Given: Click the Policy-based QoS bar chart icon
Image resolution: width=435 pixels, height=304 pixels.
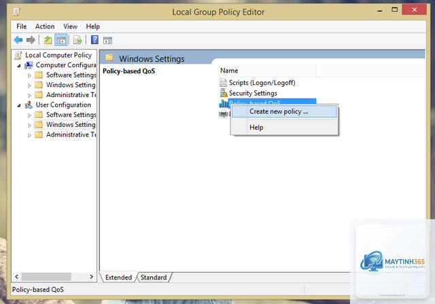Looking at the screenshot, I should point(223,104).
